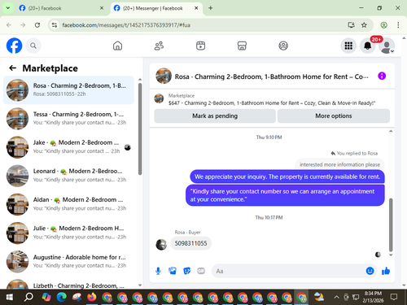Open the Marketplace storefront icon
Screen dimensions: 407x305
[242, 46]
